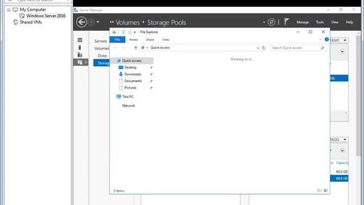Select This PC in the navigation pane
The height and width of the screenshot is (205, 364).
(x=127, y=96)
